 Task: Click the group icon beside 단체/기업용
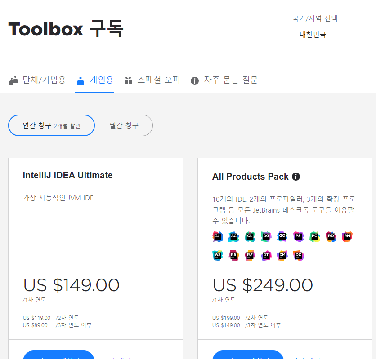[x=13, y=81]
